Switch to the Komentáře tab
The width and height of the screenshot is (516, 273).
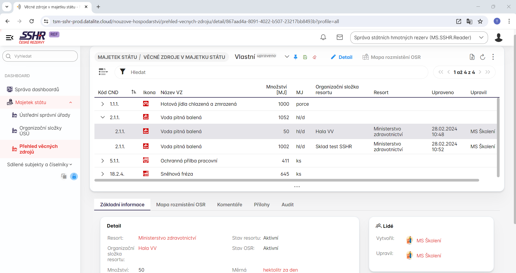pyautogui.click(x=229, y=205)
